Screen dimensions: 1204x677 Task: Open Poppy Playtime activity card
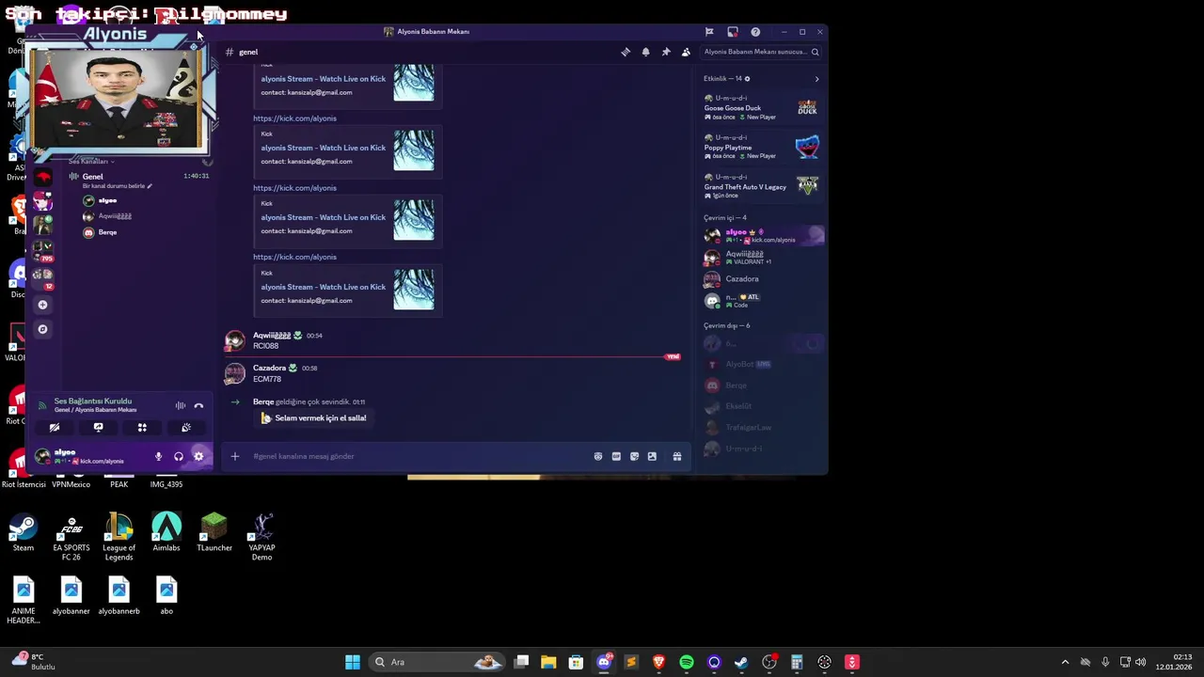coord(762,148)
